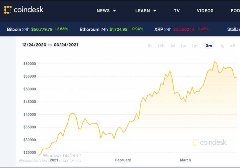Expand the NEWS dropdown menu
Image resolution: width=240 pixels, height=168 pixels.
(106, 11)
